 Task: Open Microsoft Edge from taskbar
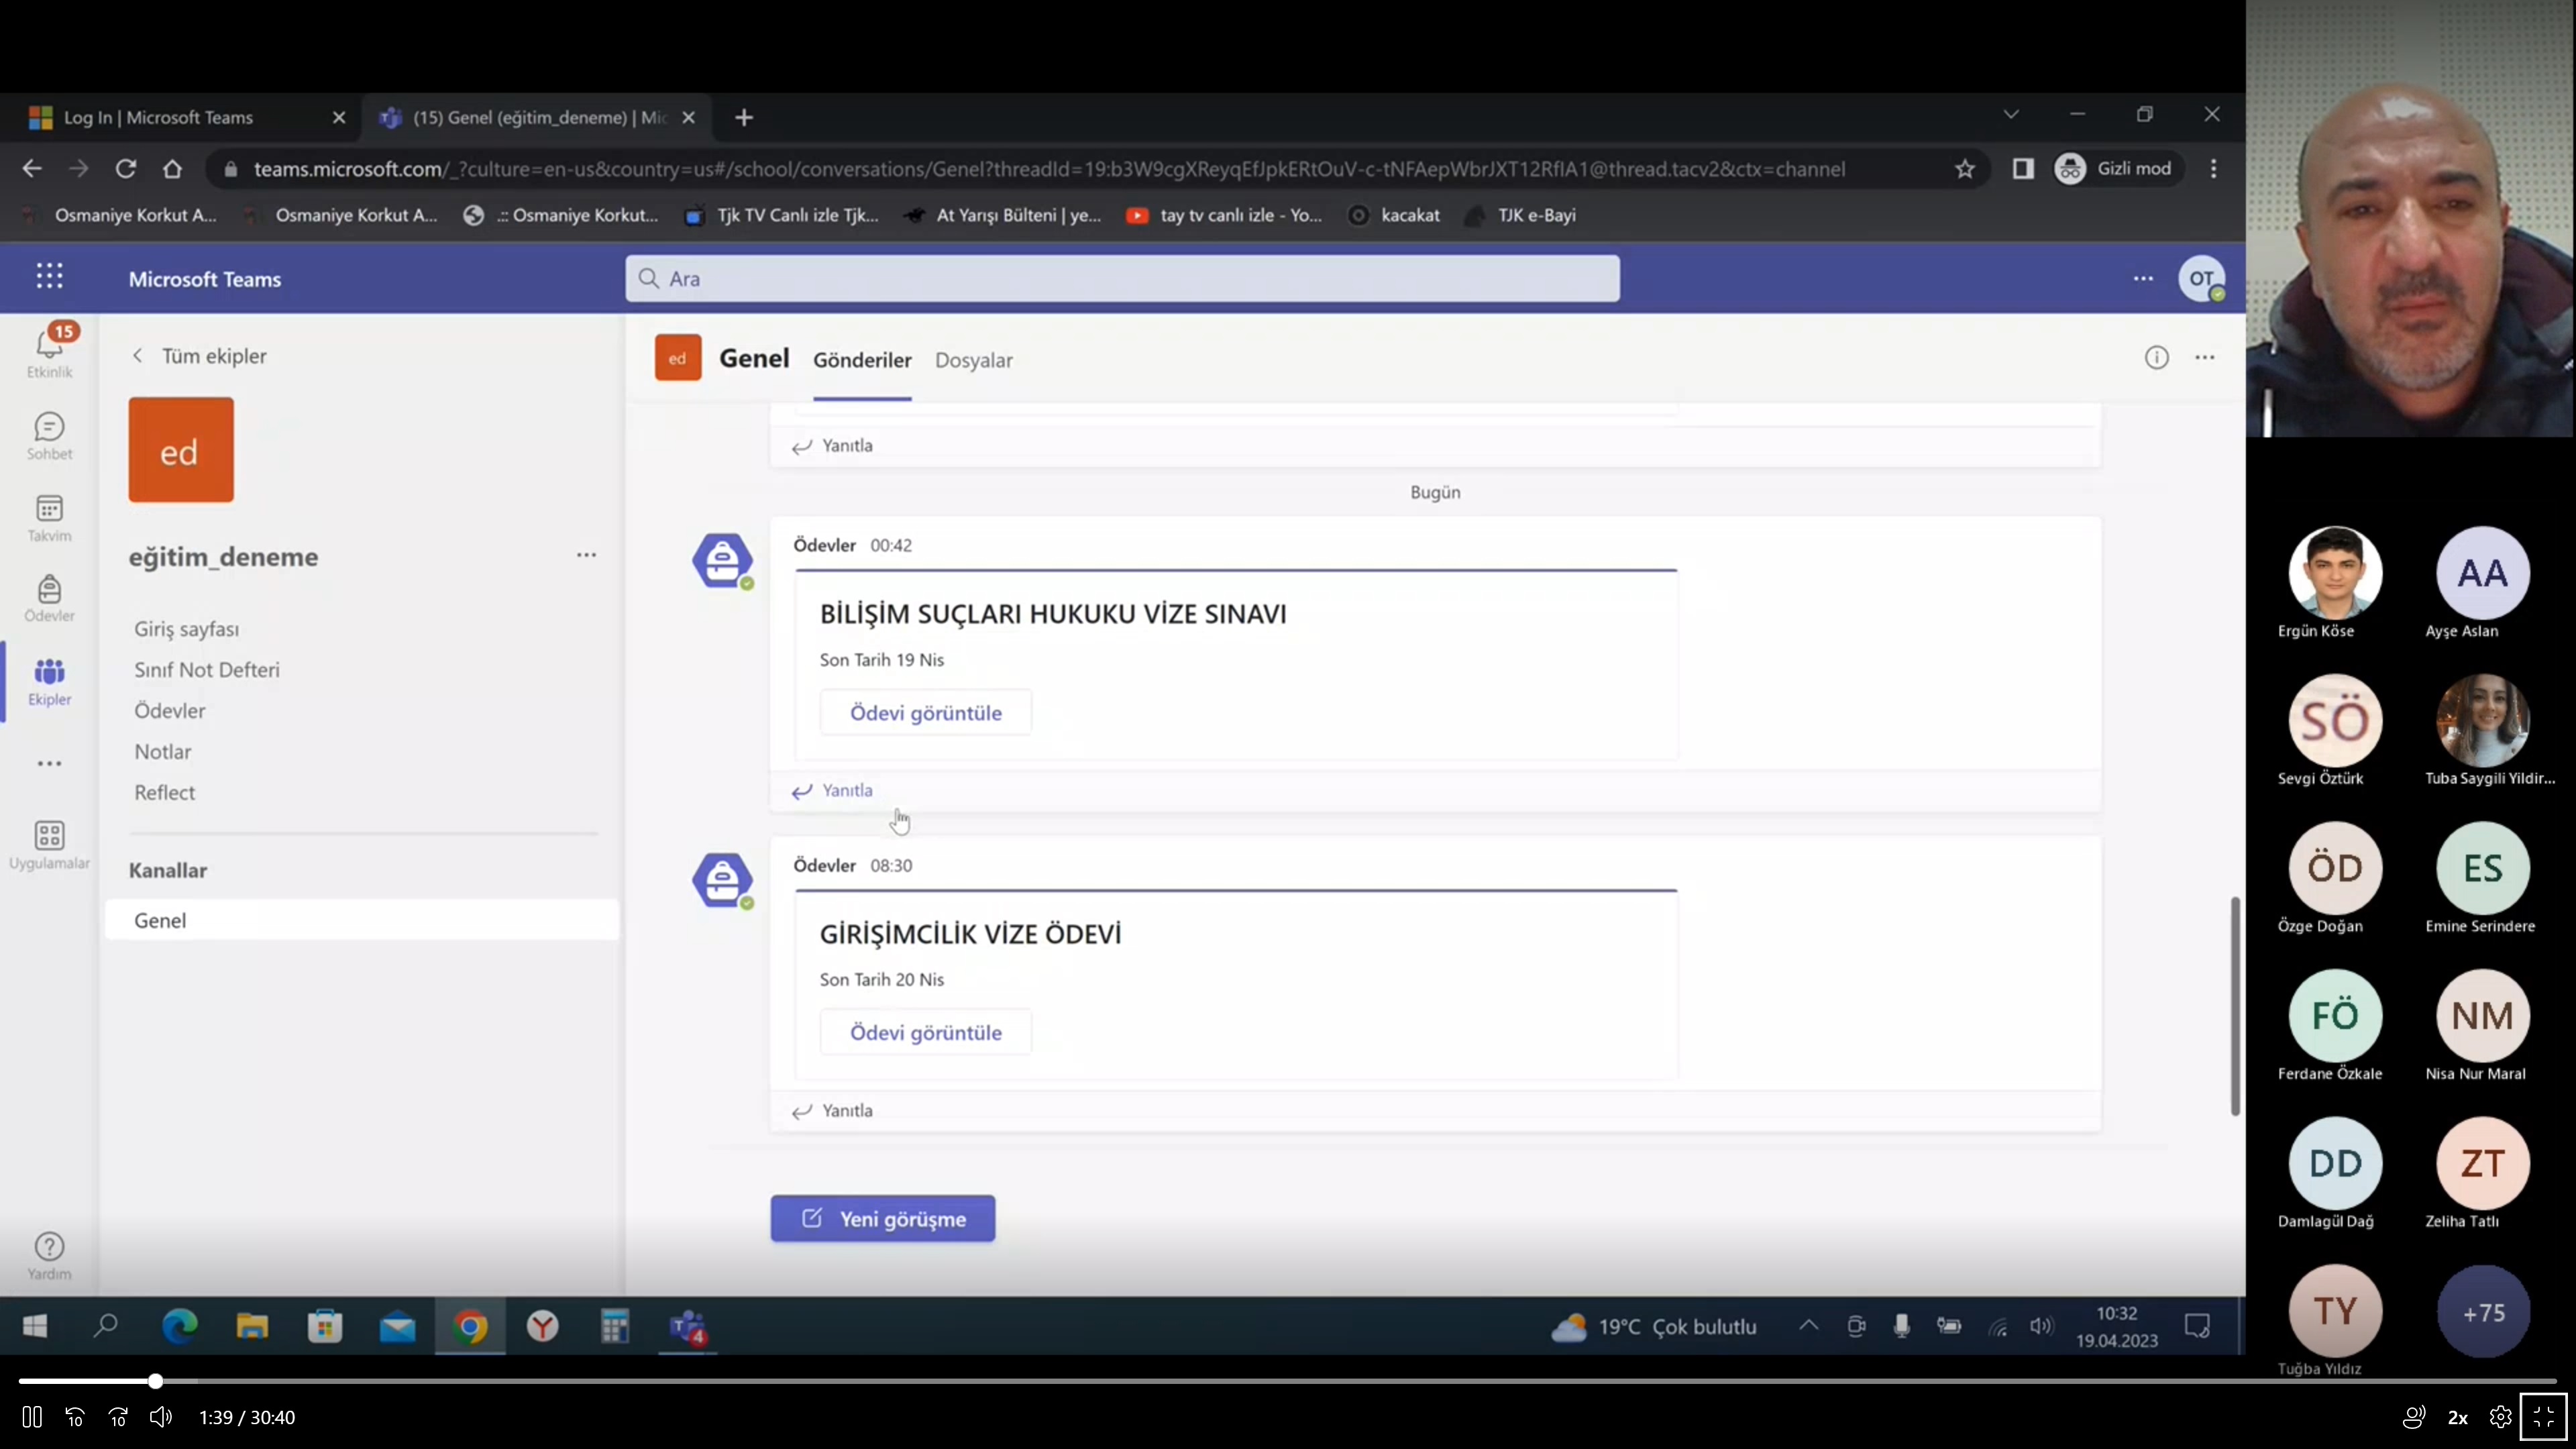tap(180, 1327)
